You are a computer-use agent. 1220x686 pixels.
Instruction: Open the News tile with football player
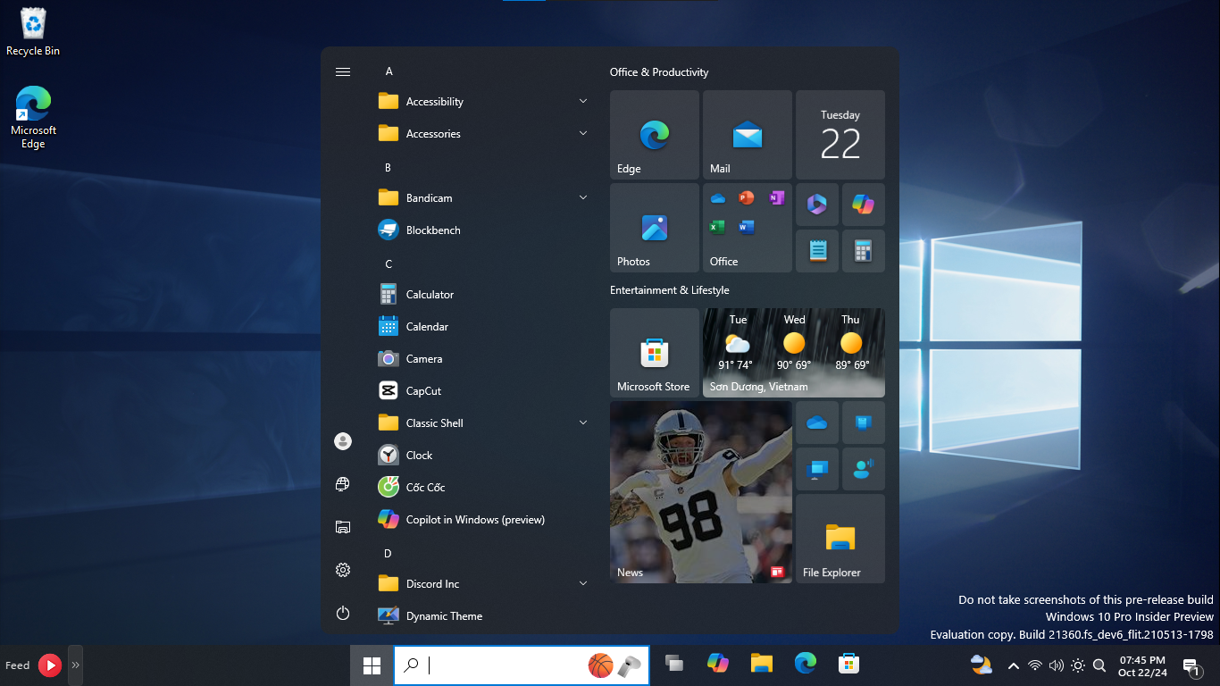(701, 492)
